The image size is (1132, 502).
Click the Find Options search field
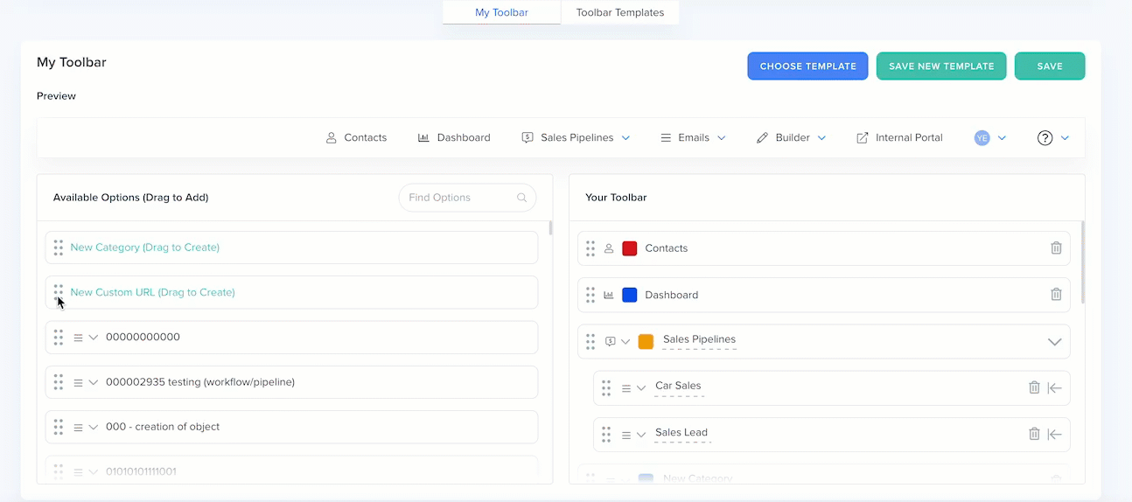click(459, 198)
